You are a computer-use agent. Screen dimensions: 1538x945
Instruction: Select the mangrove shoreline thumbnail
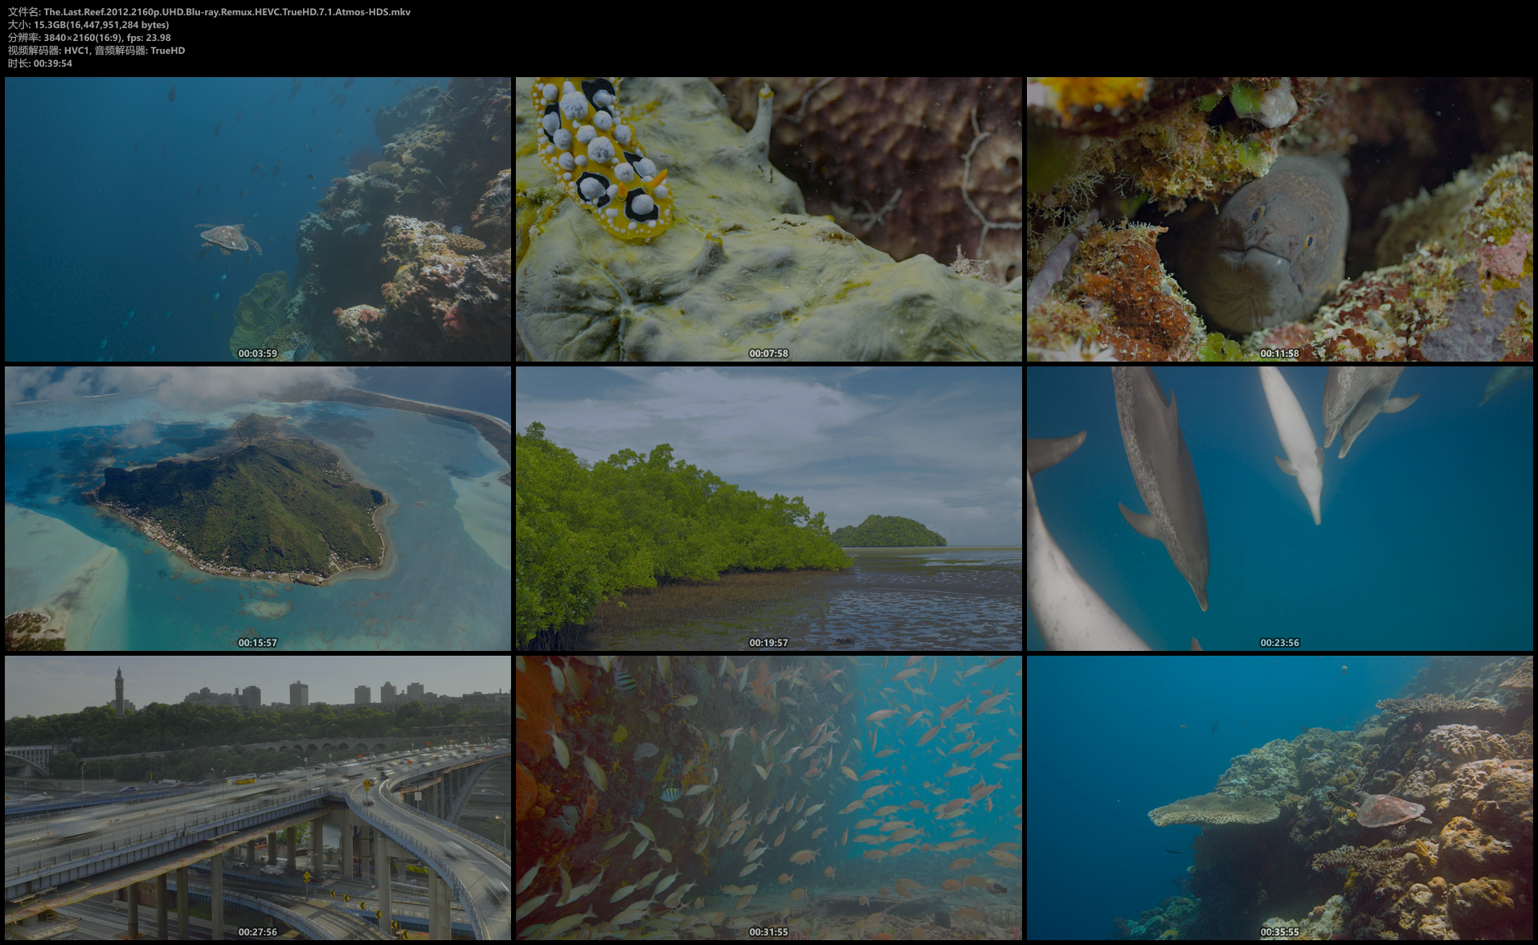point(768,508)
